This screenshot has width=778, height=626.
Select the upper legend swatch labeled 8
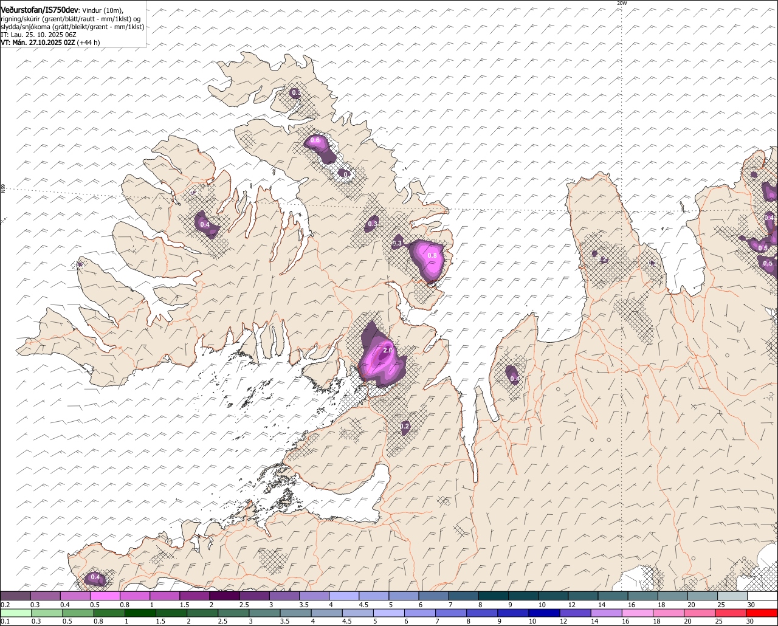coord(494,596)
